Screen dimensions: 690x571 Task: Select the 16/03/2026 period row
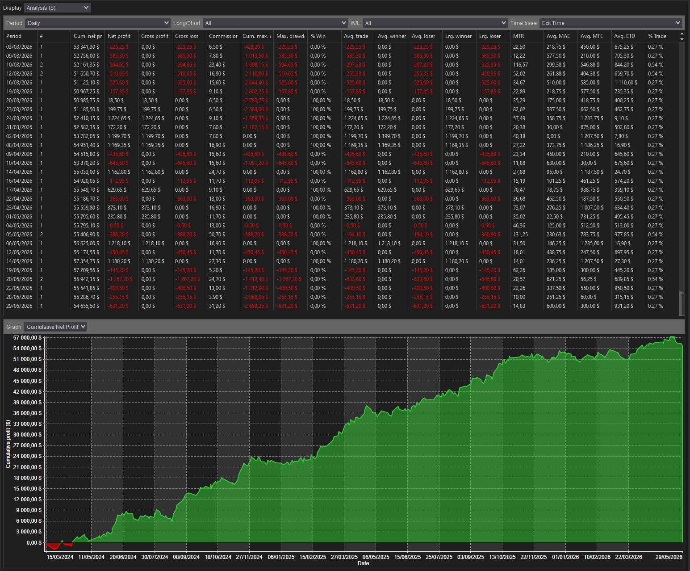(x=341, y=83)
